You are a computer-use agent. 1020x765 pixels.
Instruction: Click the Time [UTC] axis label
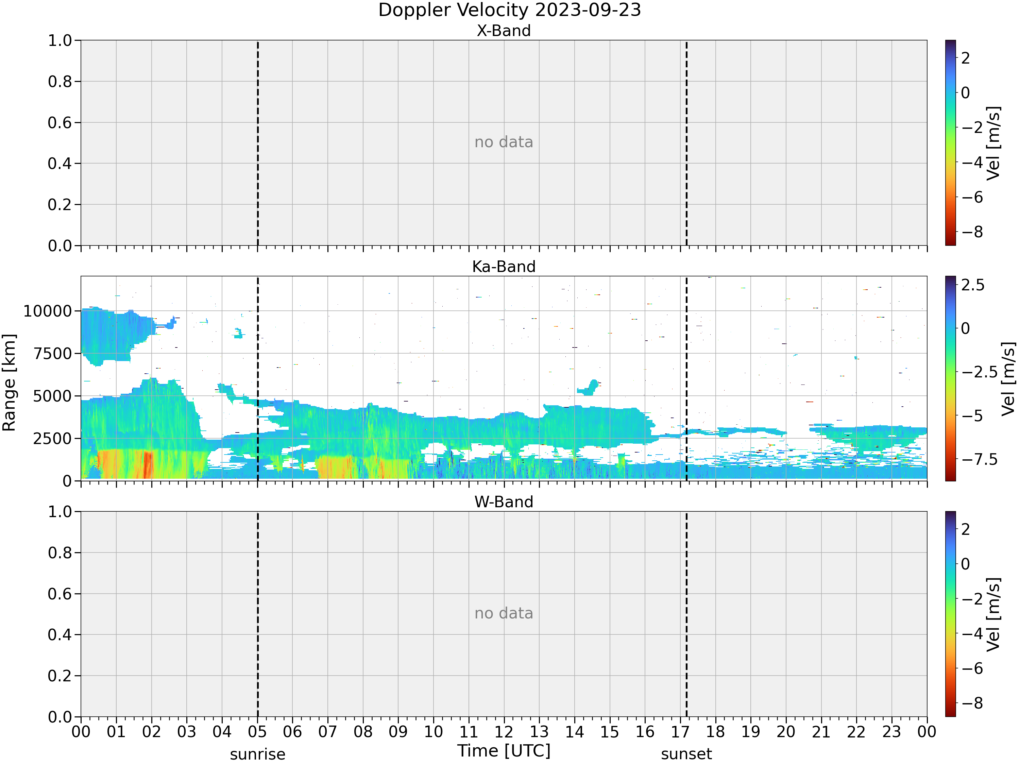point(504,751)
